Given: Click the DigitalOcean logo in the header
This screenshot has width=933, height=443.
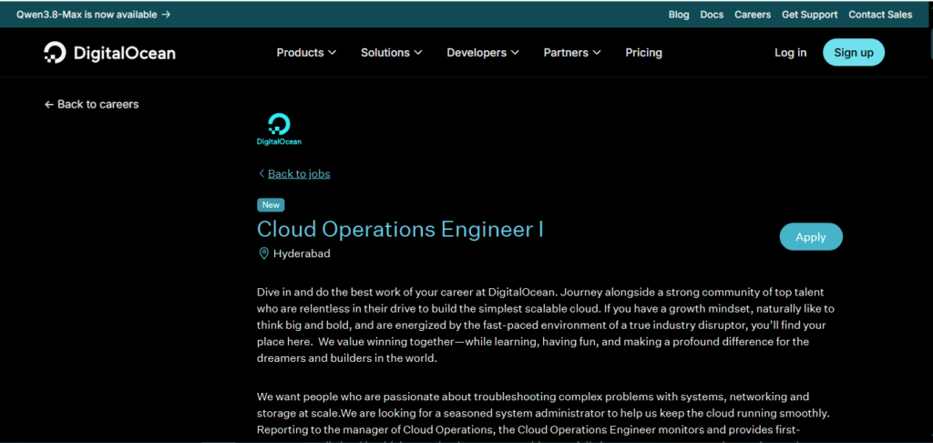Looking at the screenshot, I should click(x=109, y=52).
